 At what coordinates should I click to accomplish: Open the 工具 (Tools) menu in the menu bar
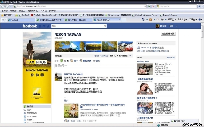[44, 11]
